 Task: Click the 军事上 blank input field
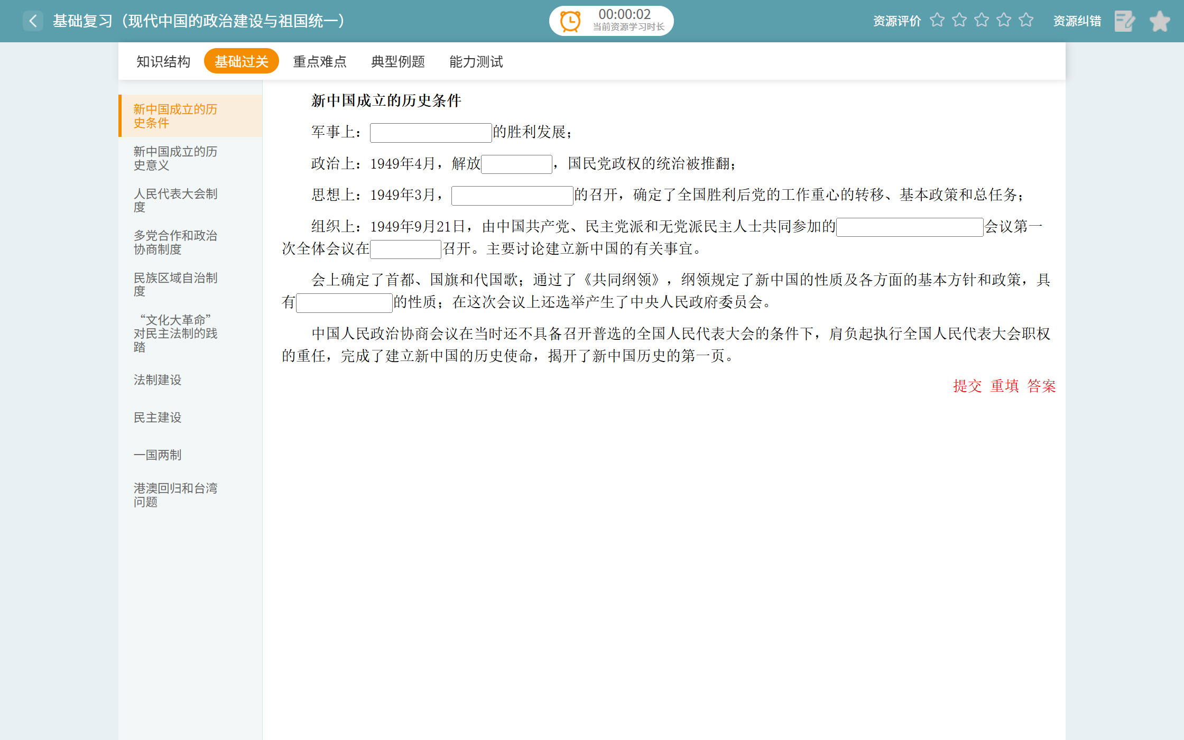coord(431,133)
